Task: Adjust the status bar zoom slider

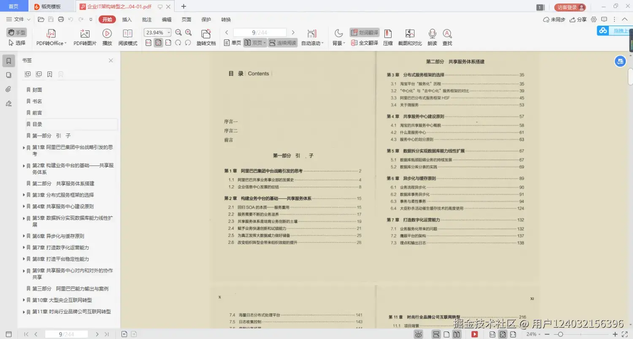Action: (560, 334)
